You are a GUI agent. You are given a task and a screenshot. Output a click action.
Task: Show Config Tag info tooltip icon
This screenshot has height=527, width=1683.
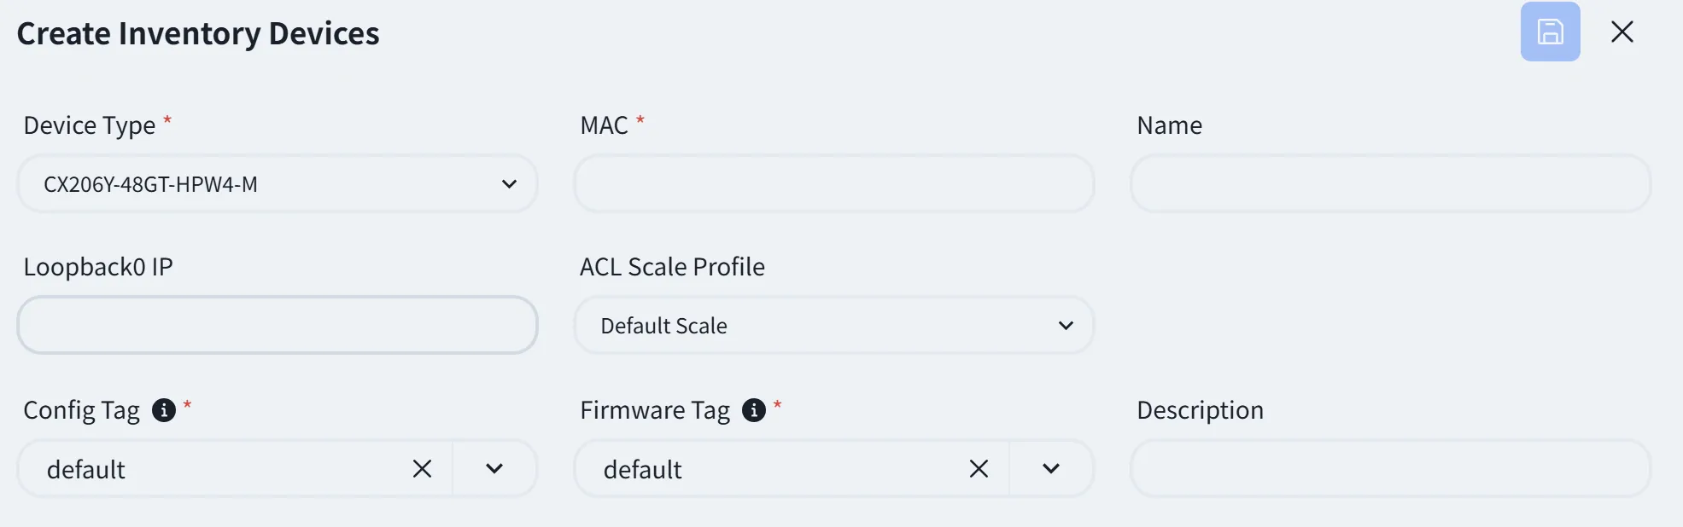coord(163,410)
